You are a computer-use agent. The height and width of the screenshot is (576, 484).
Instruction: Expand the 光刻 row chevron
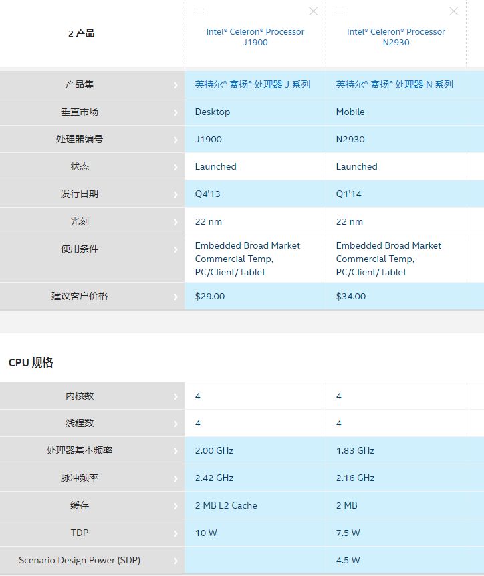(x=176, y=223)
